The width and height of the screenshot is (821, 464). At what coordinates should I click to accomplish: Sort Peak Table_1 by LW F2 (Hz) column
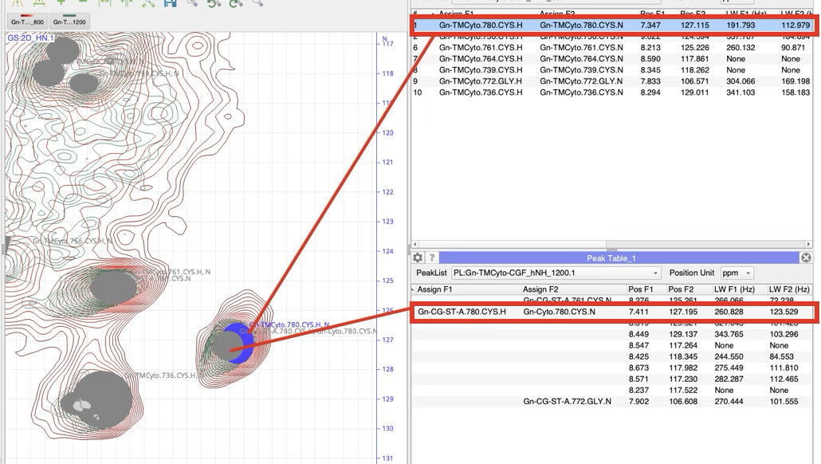click(x=789, y=289)
